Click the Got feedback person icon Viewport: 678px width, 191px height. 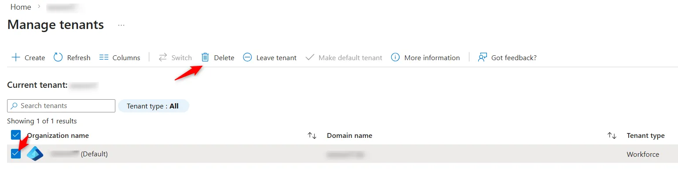pos(483,58)
